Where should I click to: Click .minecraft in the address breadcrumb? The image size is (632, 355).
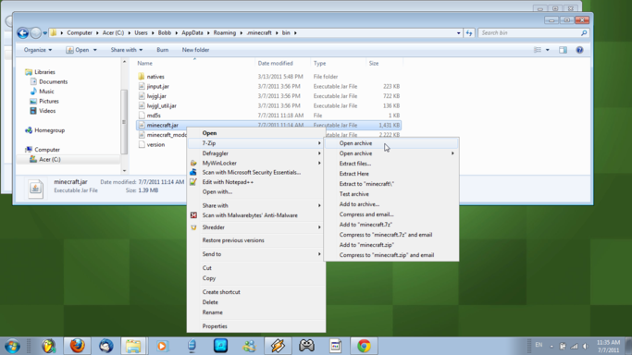259,33
